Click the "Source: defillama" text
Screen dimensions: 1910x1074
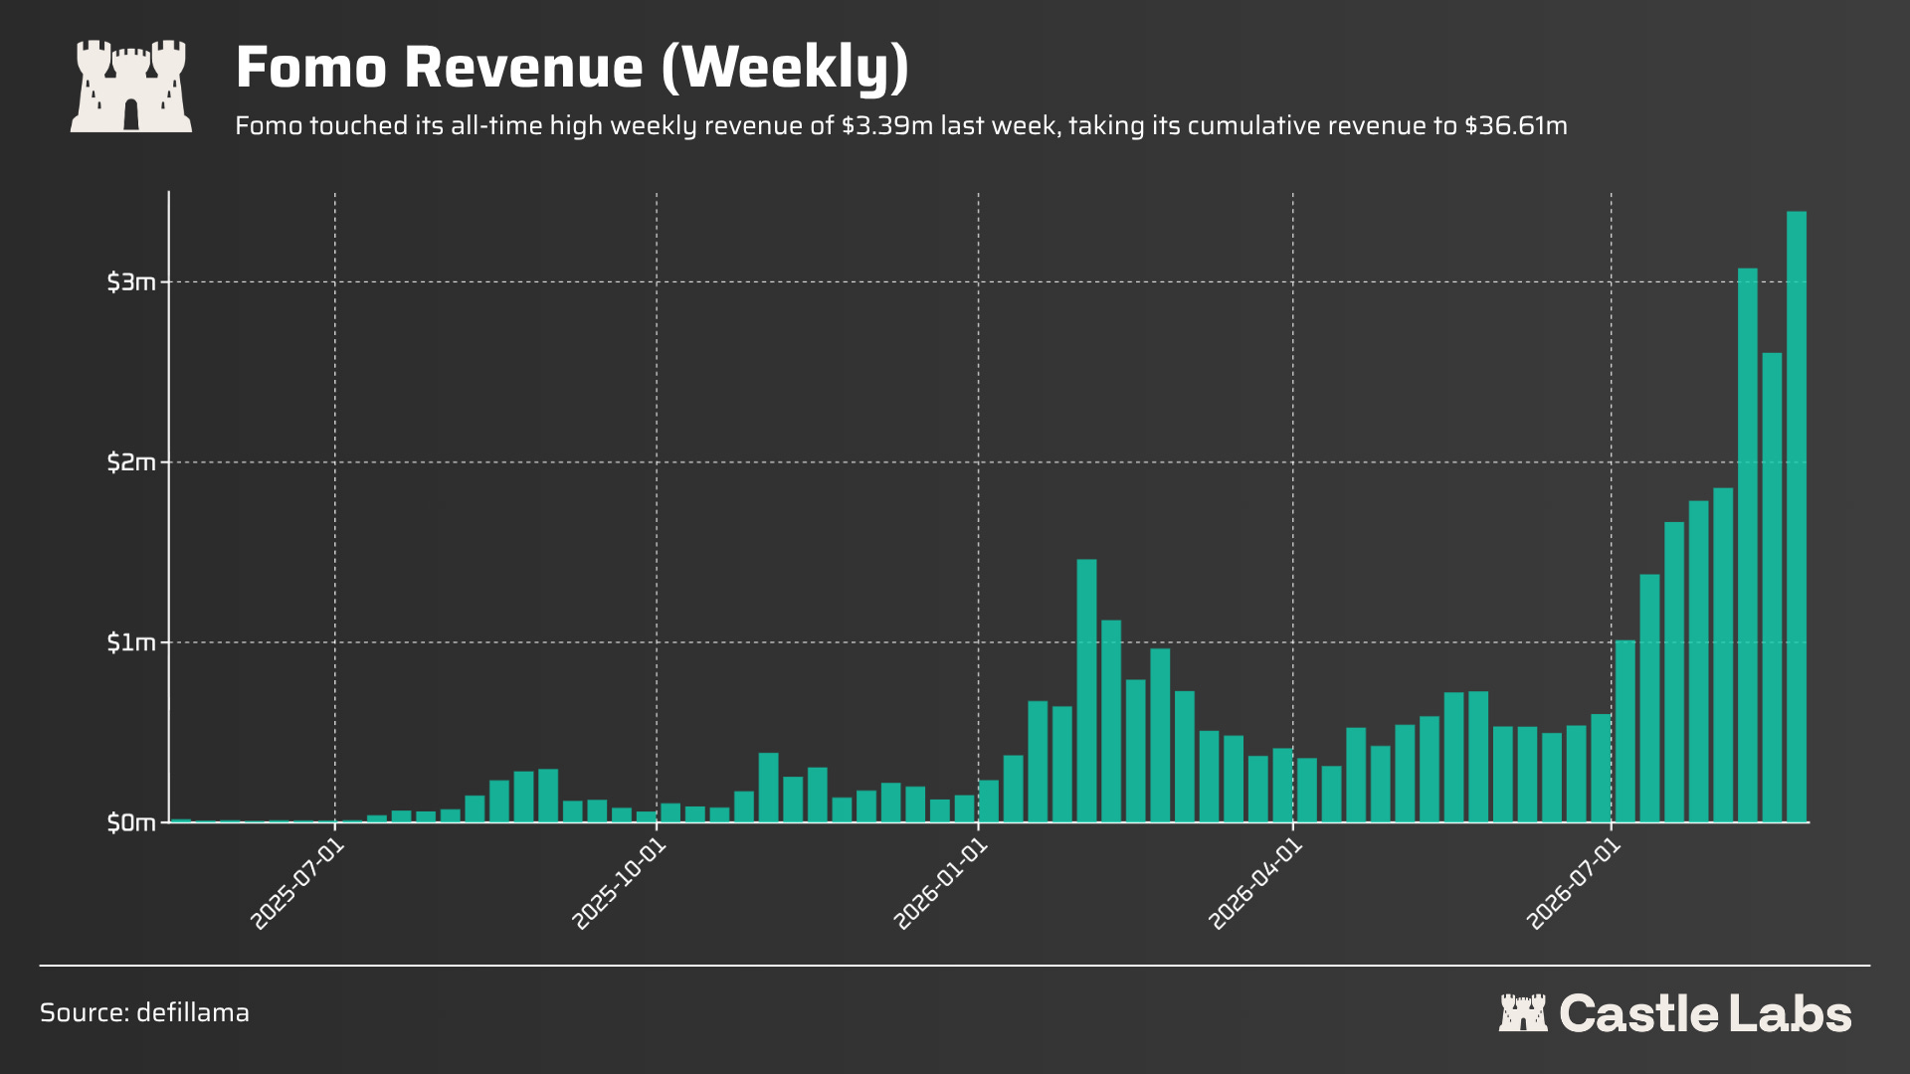tap(144, 1012)
